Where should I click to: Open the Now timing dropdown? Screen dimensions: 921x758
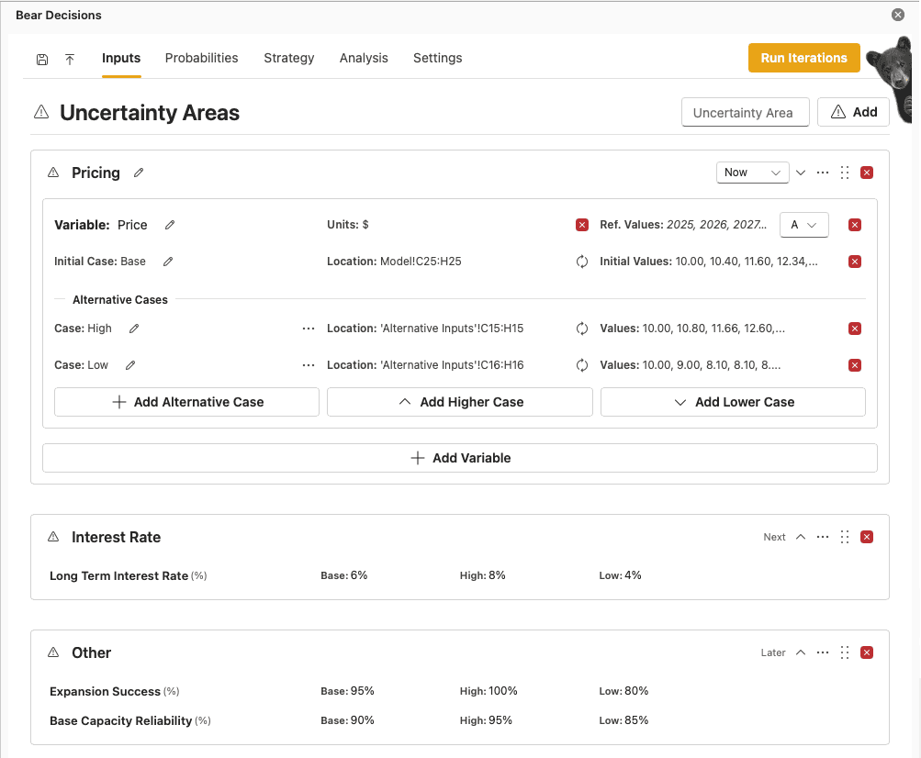752,173
